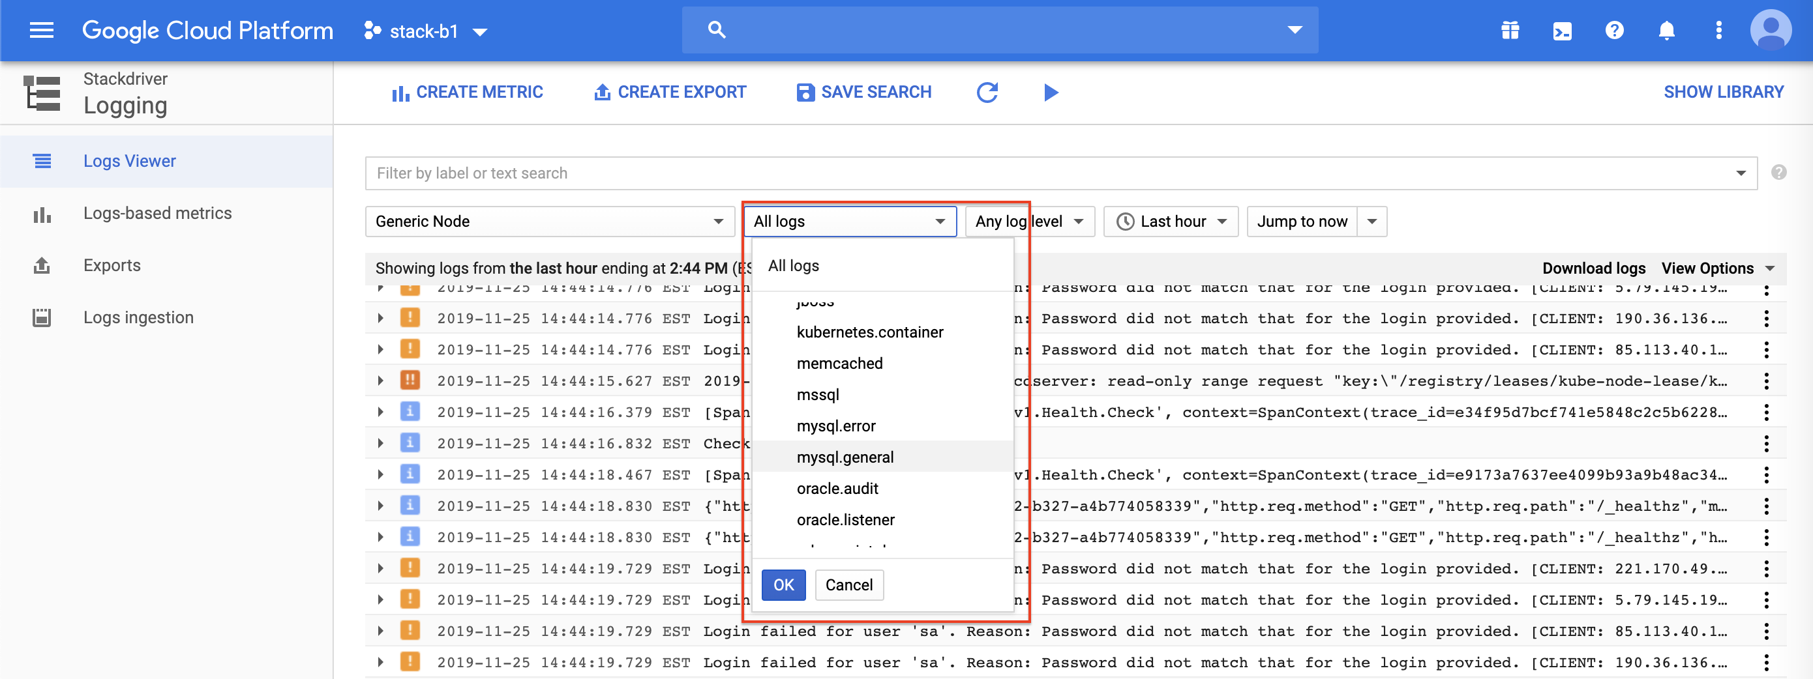This screenshot has width=1813, height=679.
Task: Open the gift free trial icon
Action: (1510, 30)
